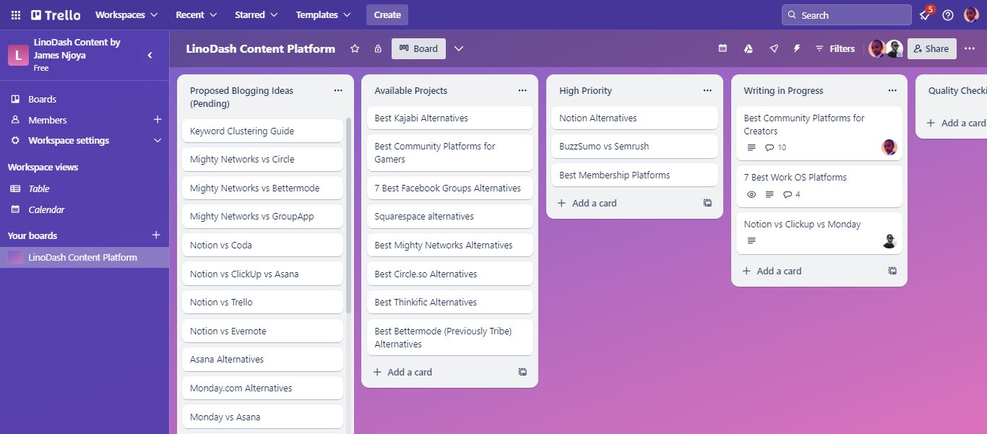Click the automation lightning bolt icon

point(797,48)
